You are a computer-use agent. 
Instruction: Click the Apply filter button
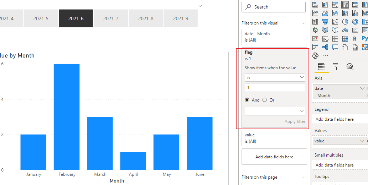click(x=295, y=121)
